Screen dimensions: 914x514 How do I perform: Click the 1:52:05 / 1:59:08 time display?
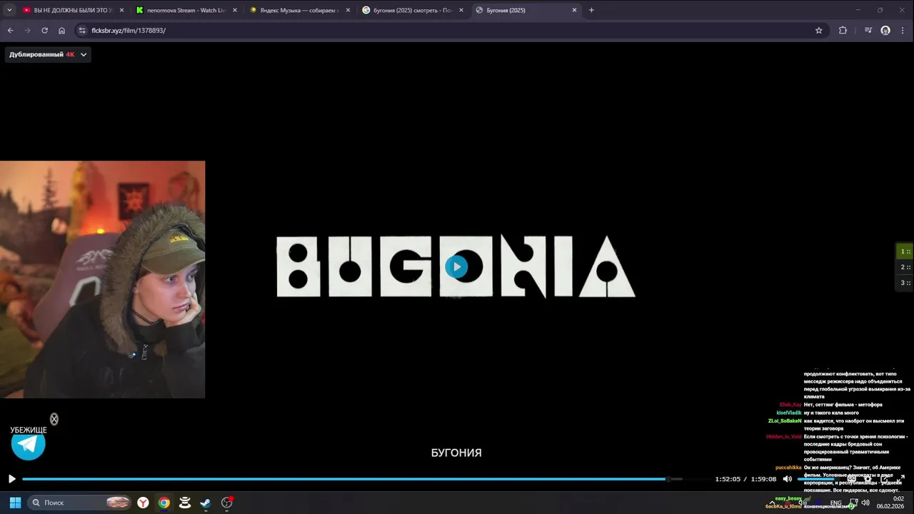tap(745, 479)
